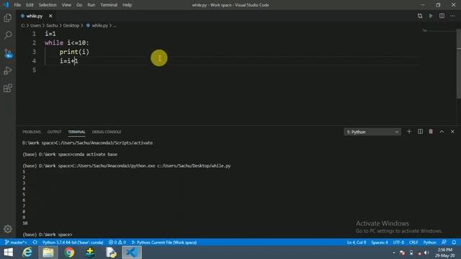The height and width of the screenshot is (259, 461).
Task: Click code line 3 print(i)
Action: pos(74,52)
